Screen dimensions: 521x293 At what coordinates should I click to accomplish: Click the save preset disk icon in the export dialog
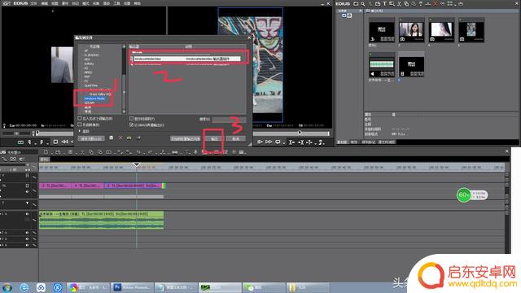pyautogui.click(x=112, y=138)
